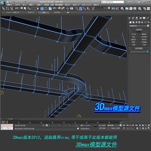Click the object name input field
This screenshot has height=151, width=151.
pyautogui.click(x=138, y=52)
